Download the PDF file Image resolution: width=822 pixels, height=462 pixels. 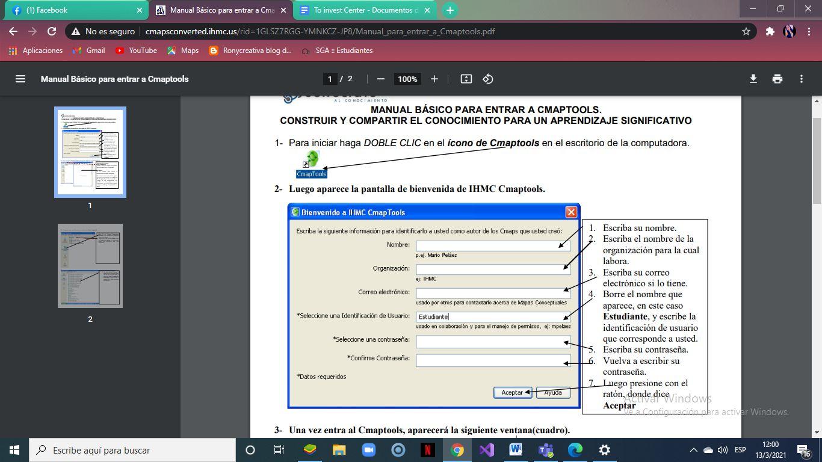pyautogui.click(x=753, y=79)
